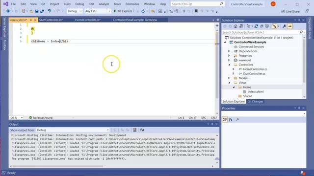Open the Build menu
Screen dimensions: 314x176
(x=67, y=4)
